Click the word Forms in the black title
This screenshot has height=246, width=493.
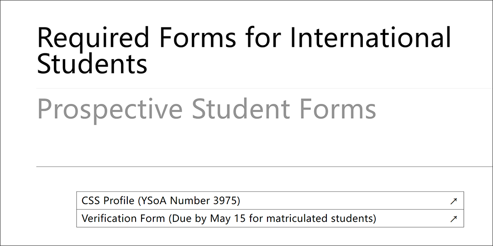click(198, 38)
